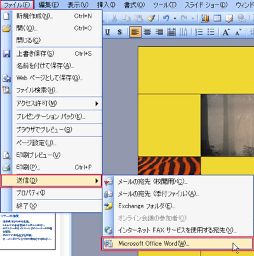
Task: Open the Undo history dropdown arrow
Action: tap(175, 18)
